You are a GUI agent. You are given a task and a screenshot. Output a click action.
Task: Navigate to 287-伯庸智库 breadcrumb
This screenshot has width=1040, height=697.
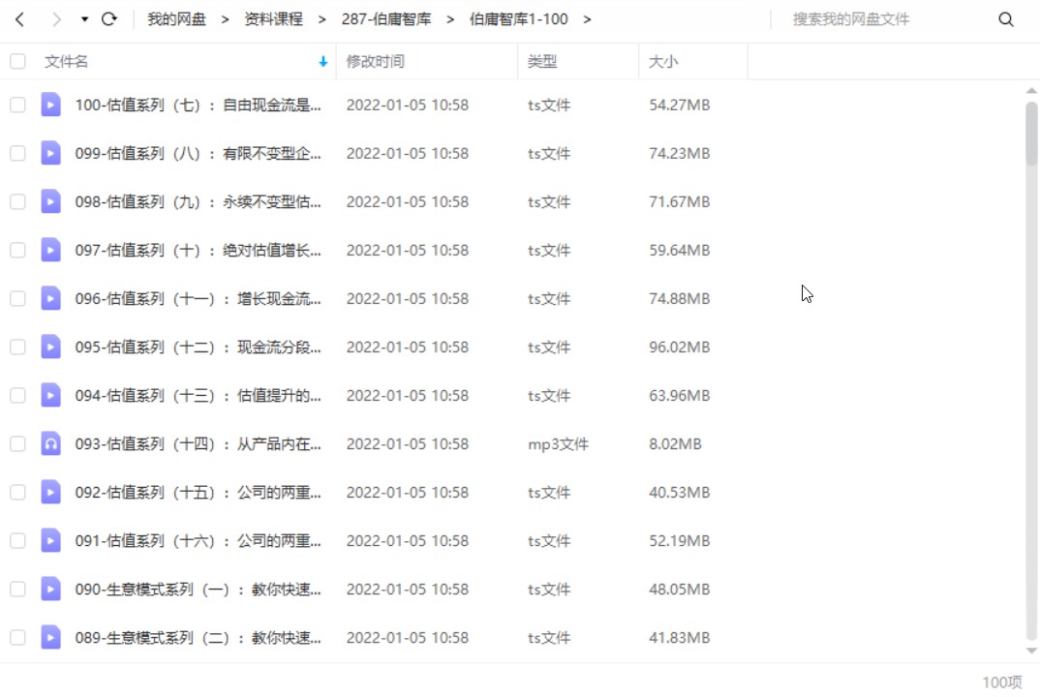[x=386, y=19]
